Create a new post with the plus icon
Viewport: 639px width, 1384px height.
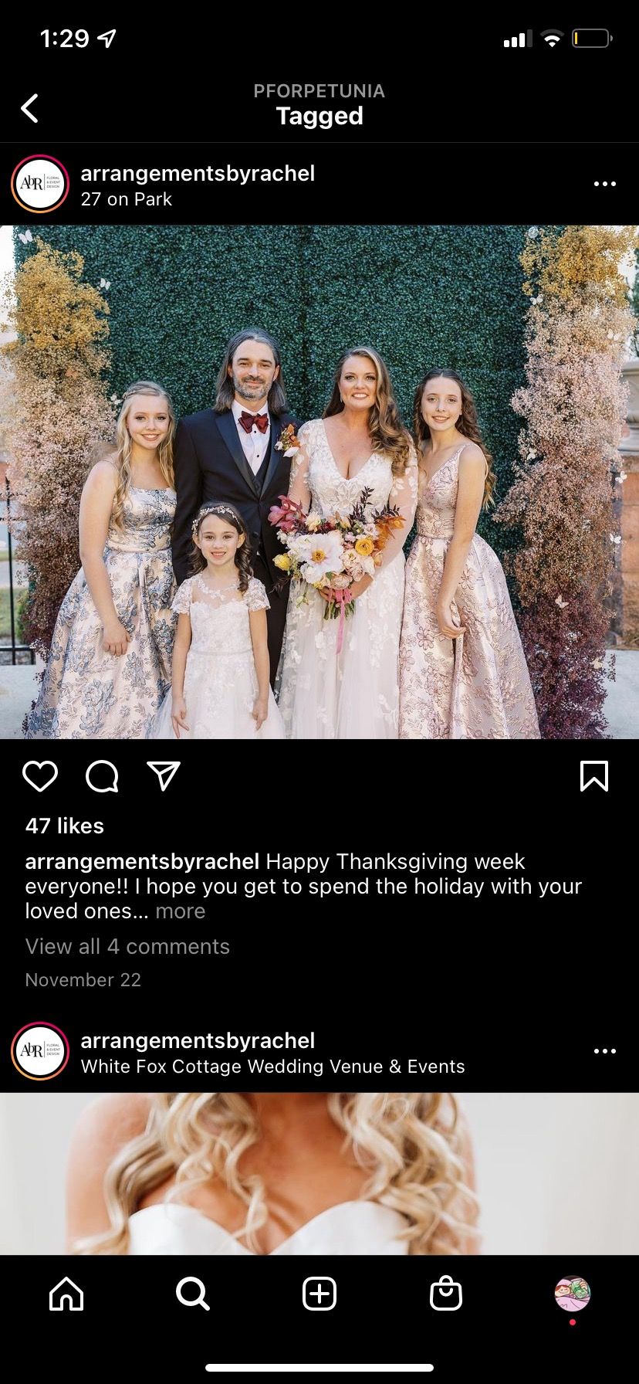319,1293
